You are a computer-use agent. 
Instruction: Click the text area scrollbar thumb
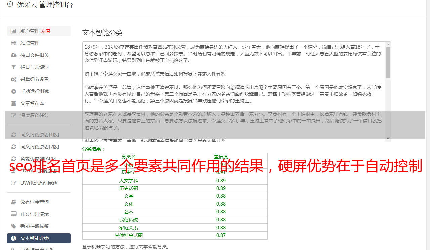click(388, 62)
